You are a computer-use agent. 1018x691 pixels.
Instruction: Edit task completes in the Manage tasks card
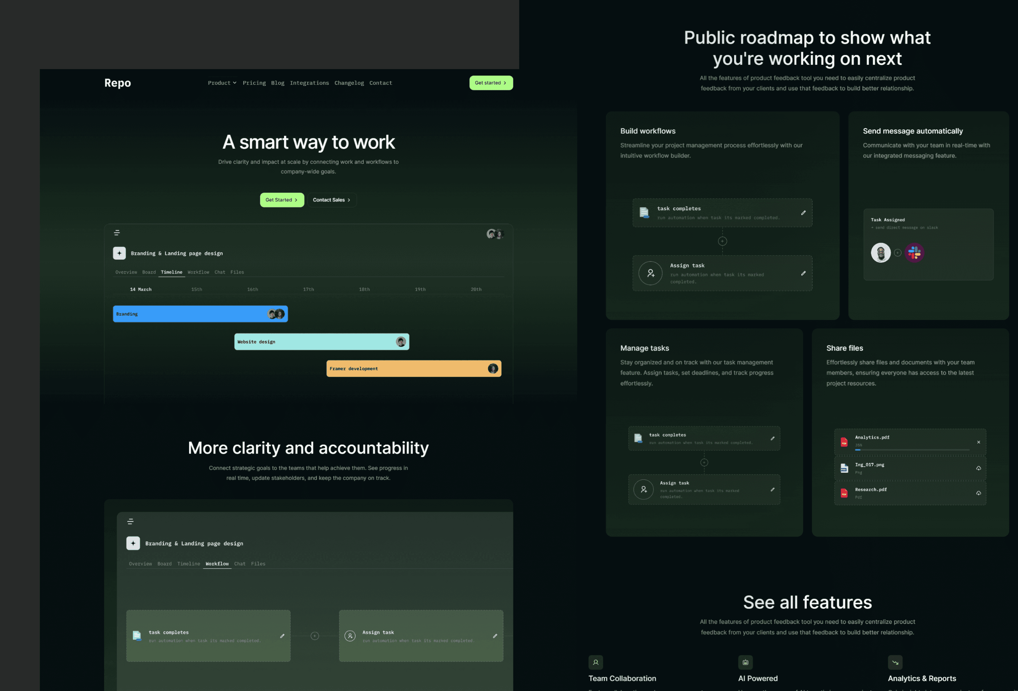coord(773,439)
